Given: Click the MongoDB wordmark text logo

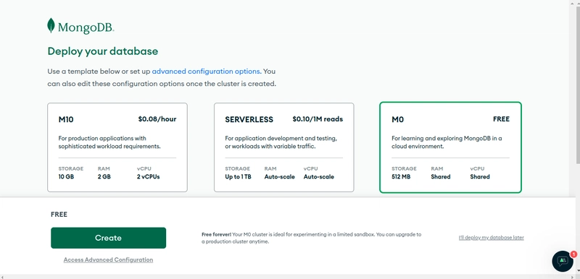Looking at the screenshot, I should (x=86, y=28).
